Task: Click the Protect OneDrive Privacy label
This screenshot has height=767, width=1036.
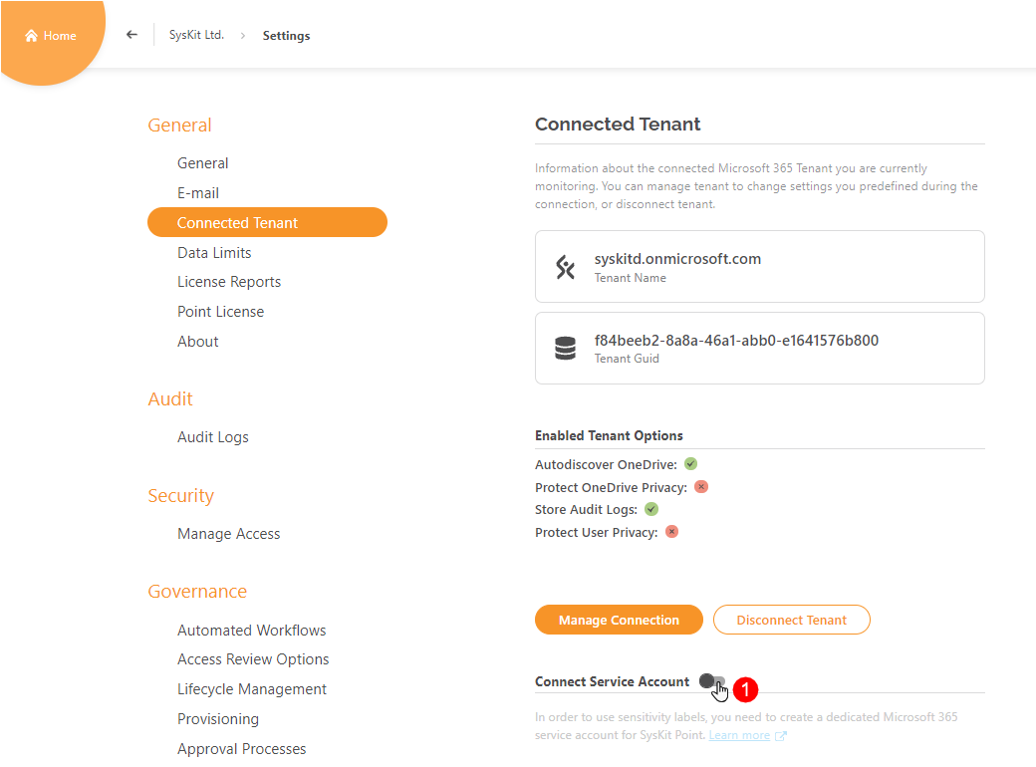Action: [611, 487]
